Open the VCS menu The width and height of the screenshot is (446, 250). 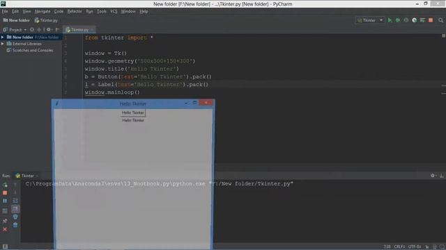click(x=114, y=11)
